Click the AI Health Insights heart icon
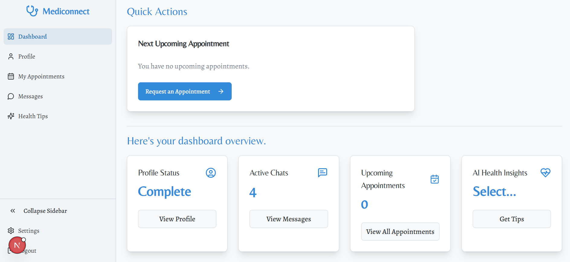Viewport: 570px width, 262px height. point(546,172)
